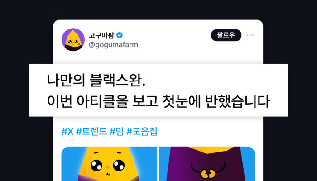
Task: Follow the account with the 팔로우 button
Action: pyautogui.click(x=226, y=35)
